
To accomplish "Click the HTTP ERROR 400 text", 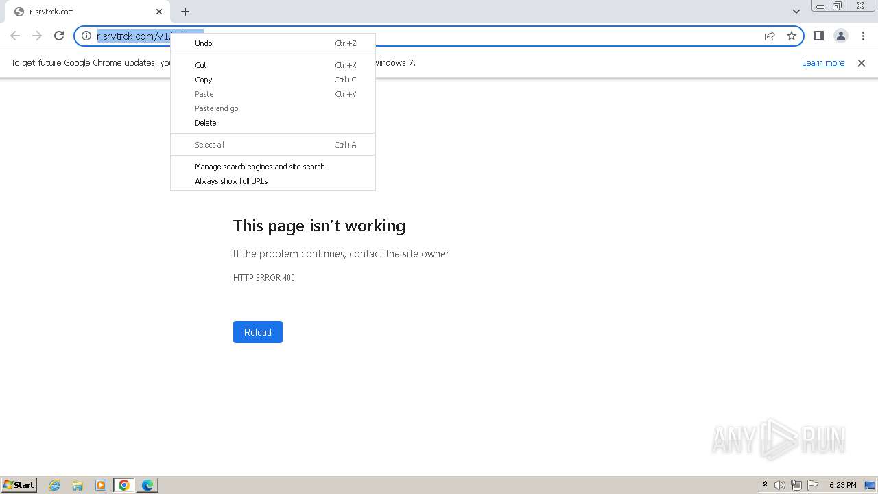I will (x=264, y=278).
